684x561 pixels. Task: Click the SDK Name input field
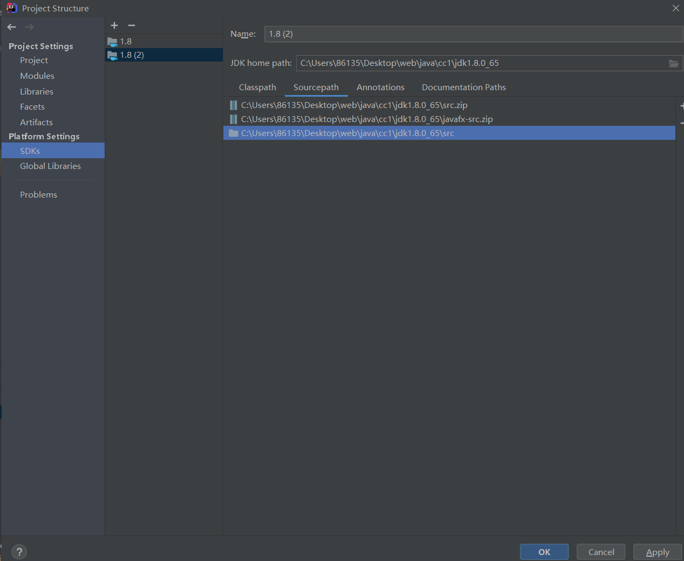[474, 34]
